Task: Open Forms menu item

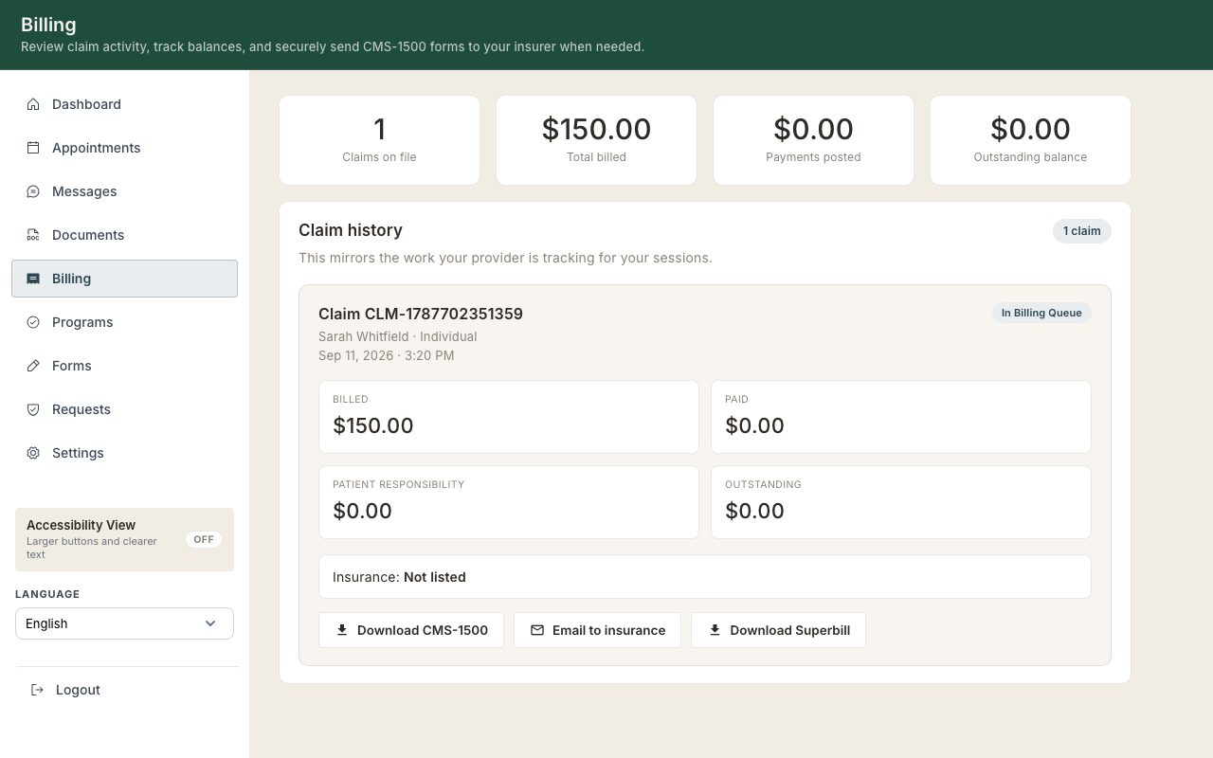Action: click(x=124, y=366)
